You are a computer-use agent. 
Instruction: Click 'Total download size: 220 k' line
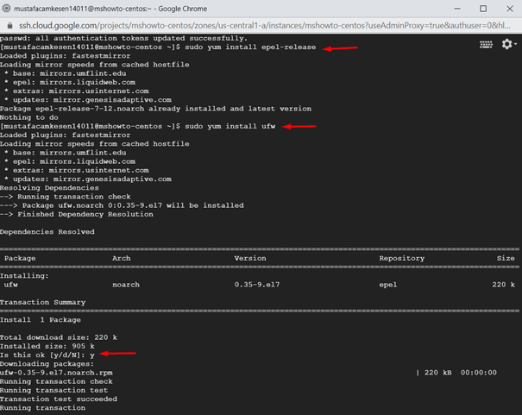[x=59, y=337]
